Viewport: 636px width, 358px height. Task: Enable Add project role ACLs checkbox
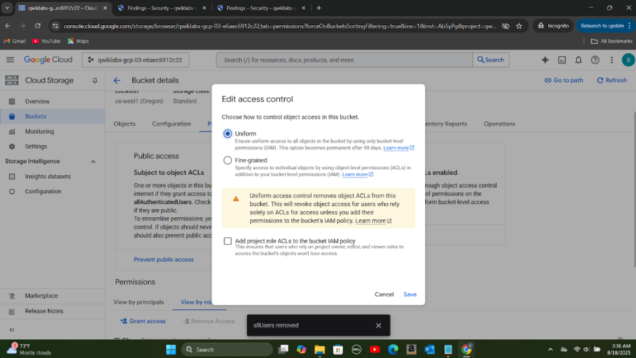point(228,241)
